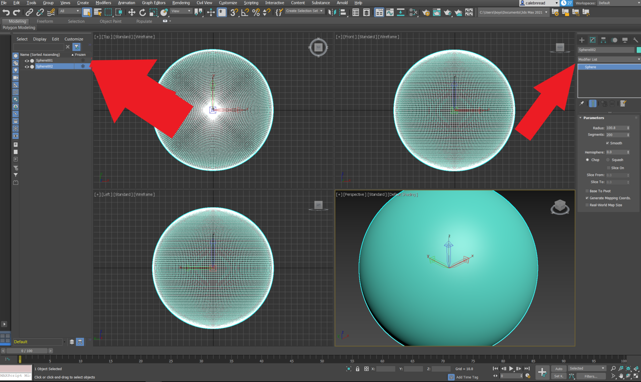Open the Create Selection Set dropdown
This screenshot has height=382, width=641.
pos(304,11)
